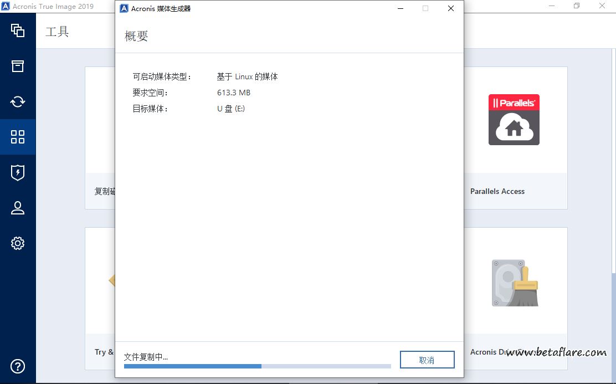616x384 pixels.
Task: Open Settings gear icon in sidebar
Action: (x=18, y=243)
